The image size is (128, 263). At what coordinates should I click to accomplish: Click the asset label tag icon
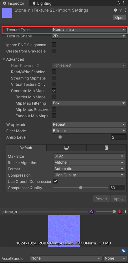[123, 251]
